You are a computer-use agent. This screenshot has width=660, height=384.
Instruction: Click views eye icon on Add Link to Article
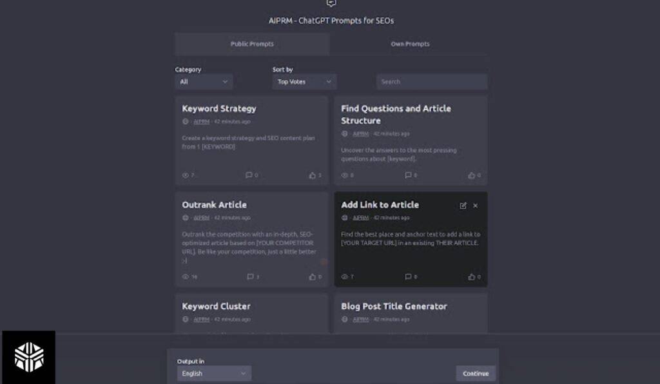click(x=344, y=277)
